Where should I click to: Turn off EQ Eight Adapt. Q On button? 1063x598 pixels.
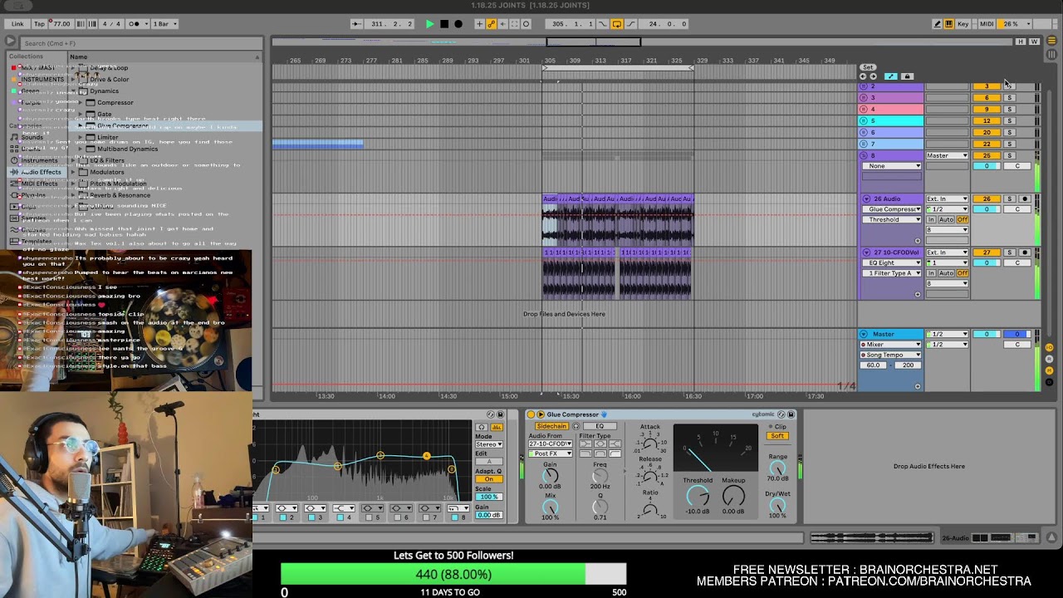coord(488,479)
